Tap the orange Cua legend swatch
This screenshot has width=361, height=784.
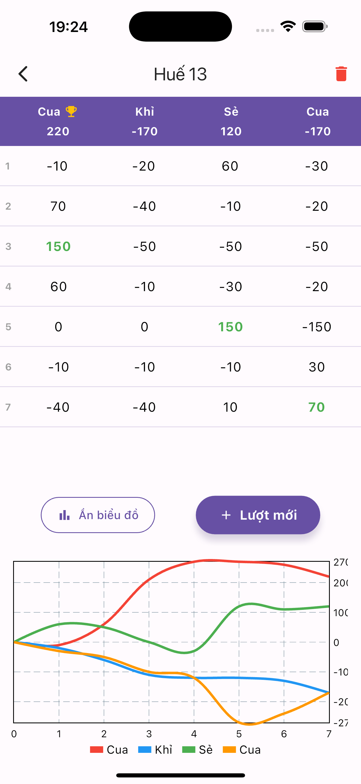229,750
